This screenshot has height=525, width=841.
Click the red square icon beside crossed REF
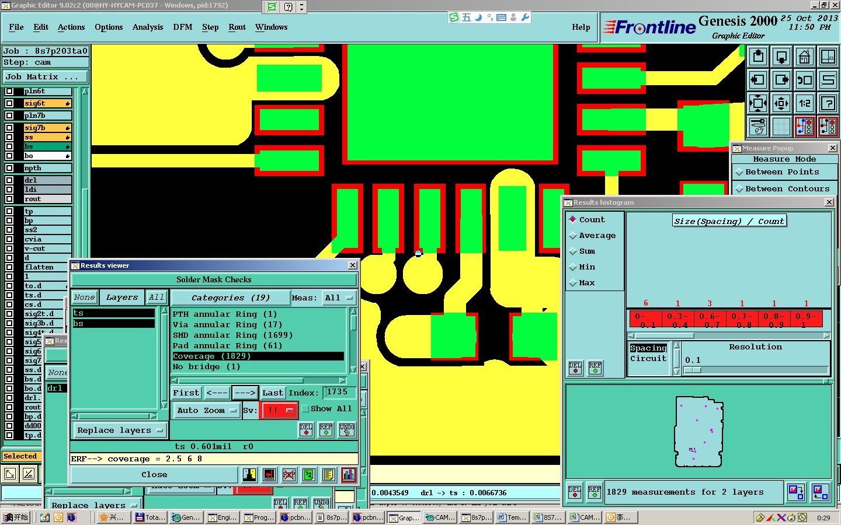[x=269, y=475]
